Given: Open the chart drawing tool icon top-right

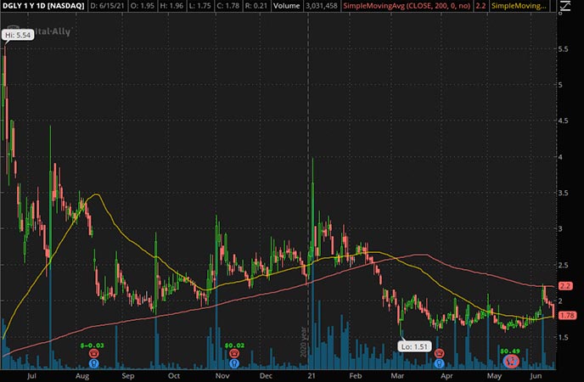Looking at the screenshot, I should pyautogui.click(x=565, y=6).
